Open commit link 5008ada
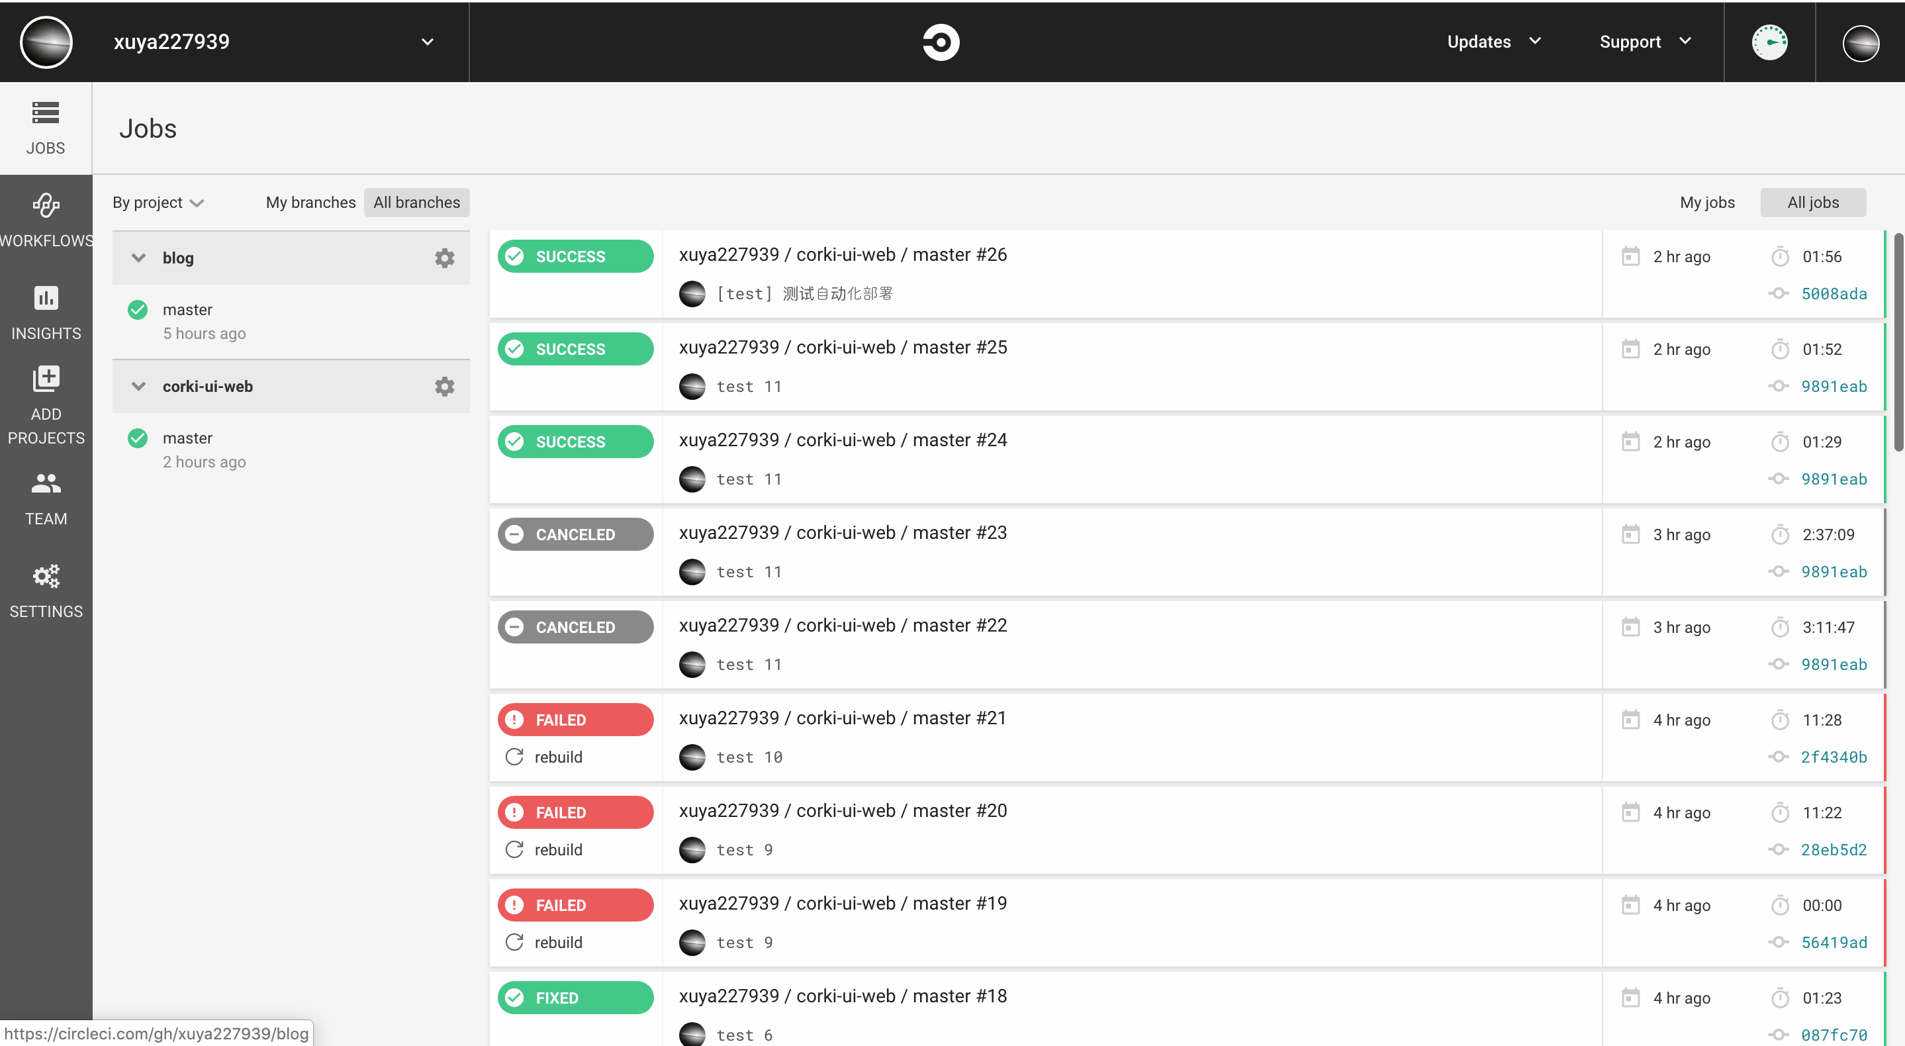This screenshot has width=1905, height=1046. click(x=1834, y=294)
